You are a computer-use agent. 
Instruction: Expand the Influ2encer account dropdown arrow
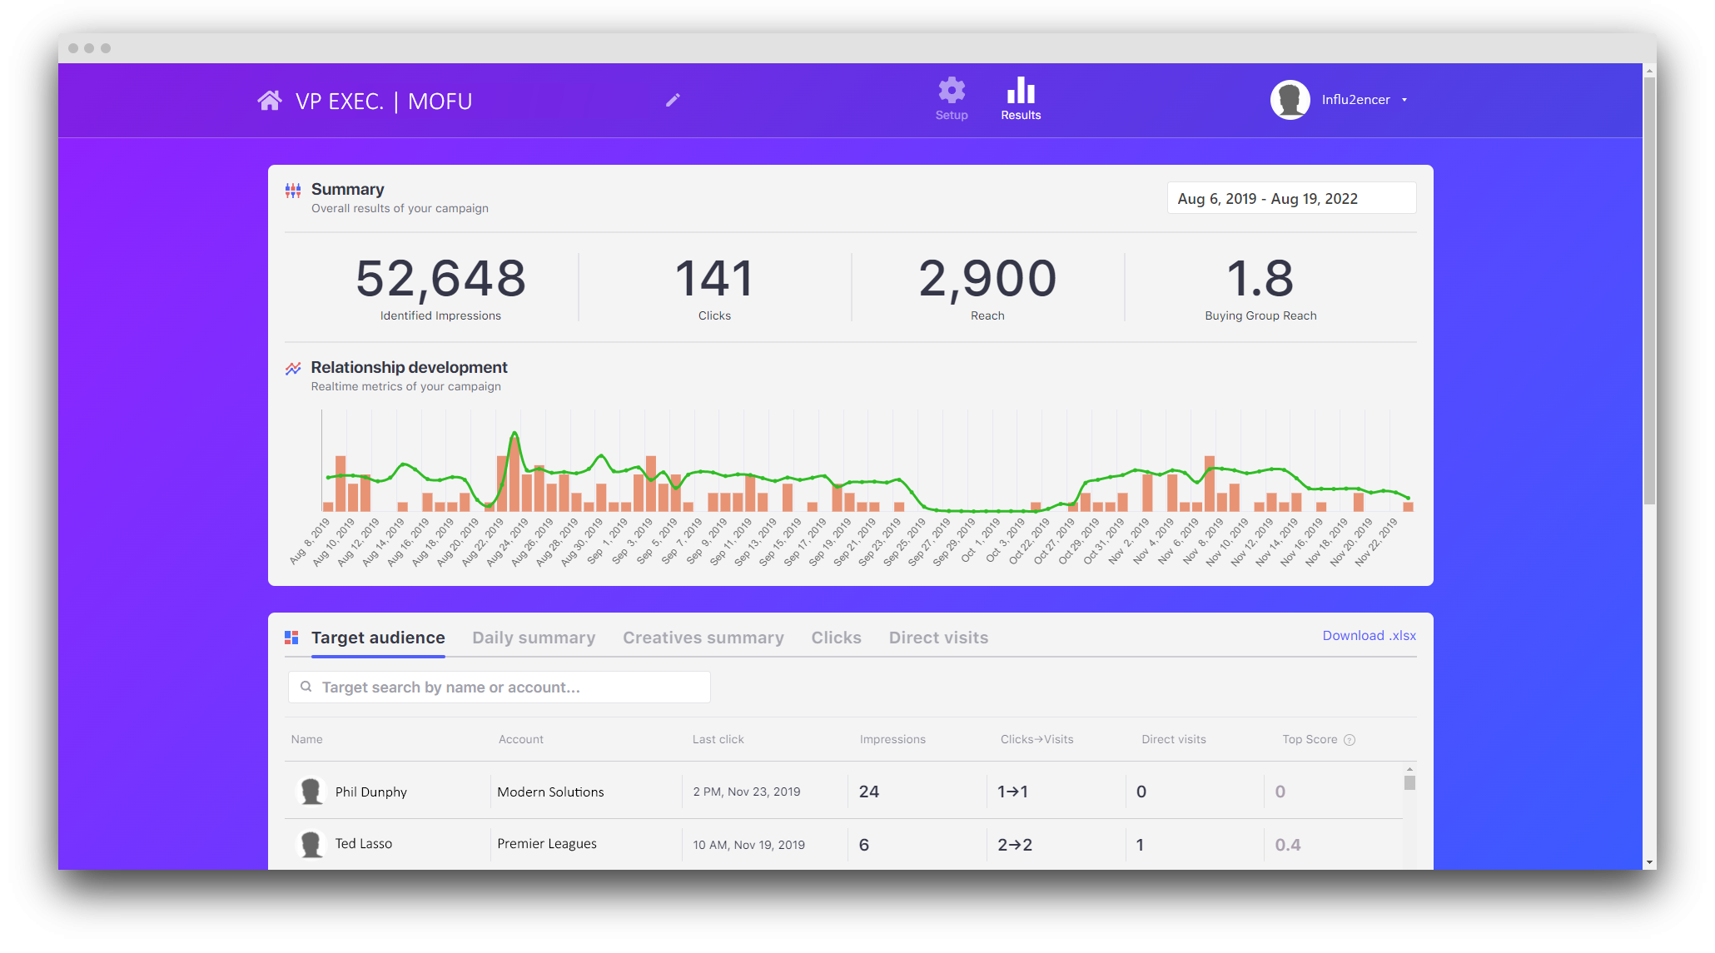pos(1404,100)
